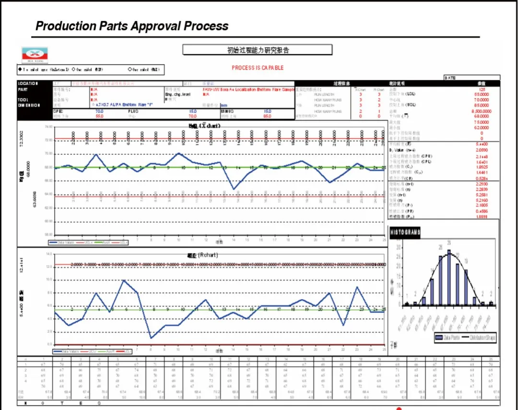Image resolution: width=518 pixels, height=410 pixels.
Task: Click the SPEC value 70.0 cell
Action: pyautogui.click(x=99, y=111)
